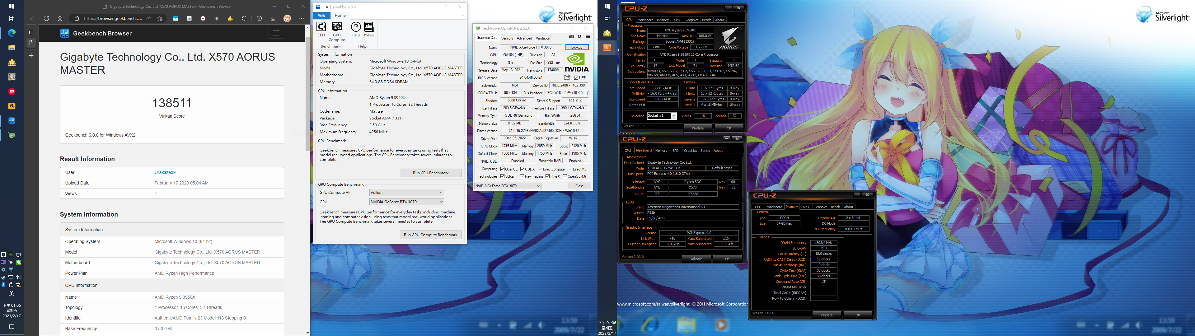Click Validate in the CPU-Z Memory window
The width and height of the screenshot is (1195, 336).
[827, 315]
